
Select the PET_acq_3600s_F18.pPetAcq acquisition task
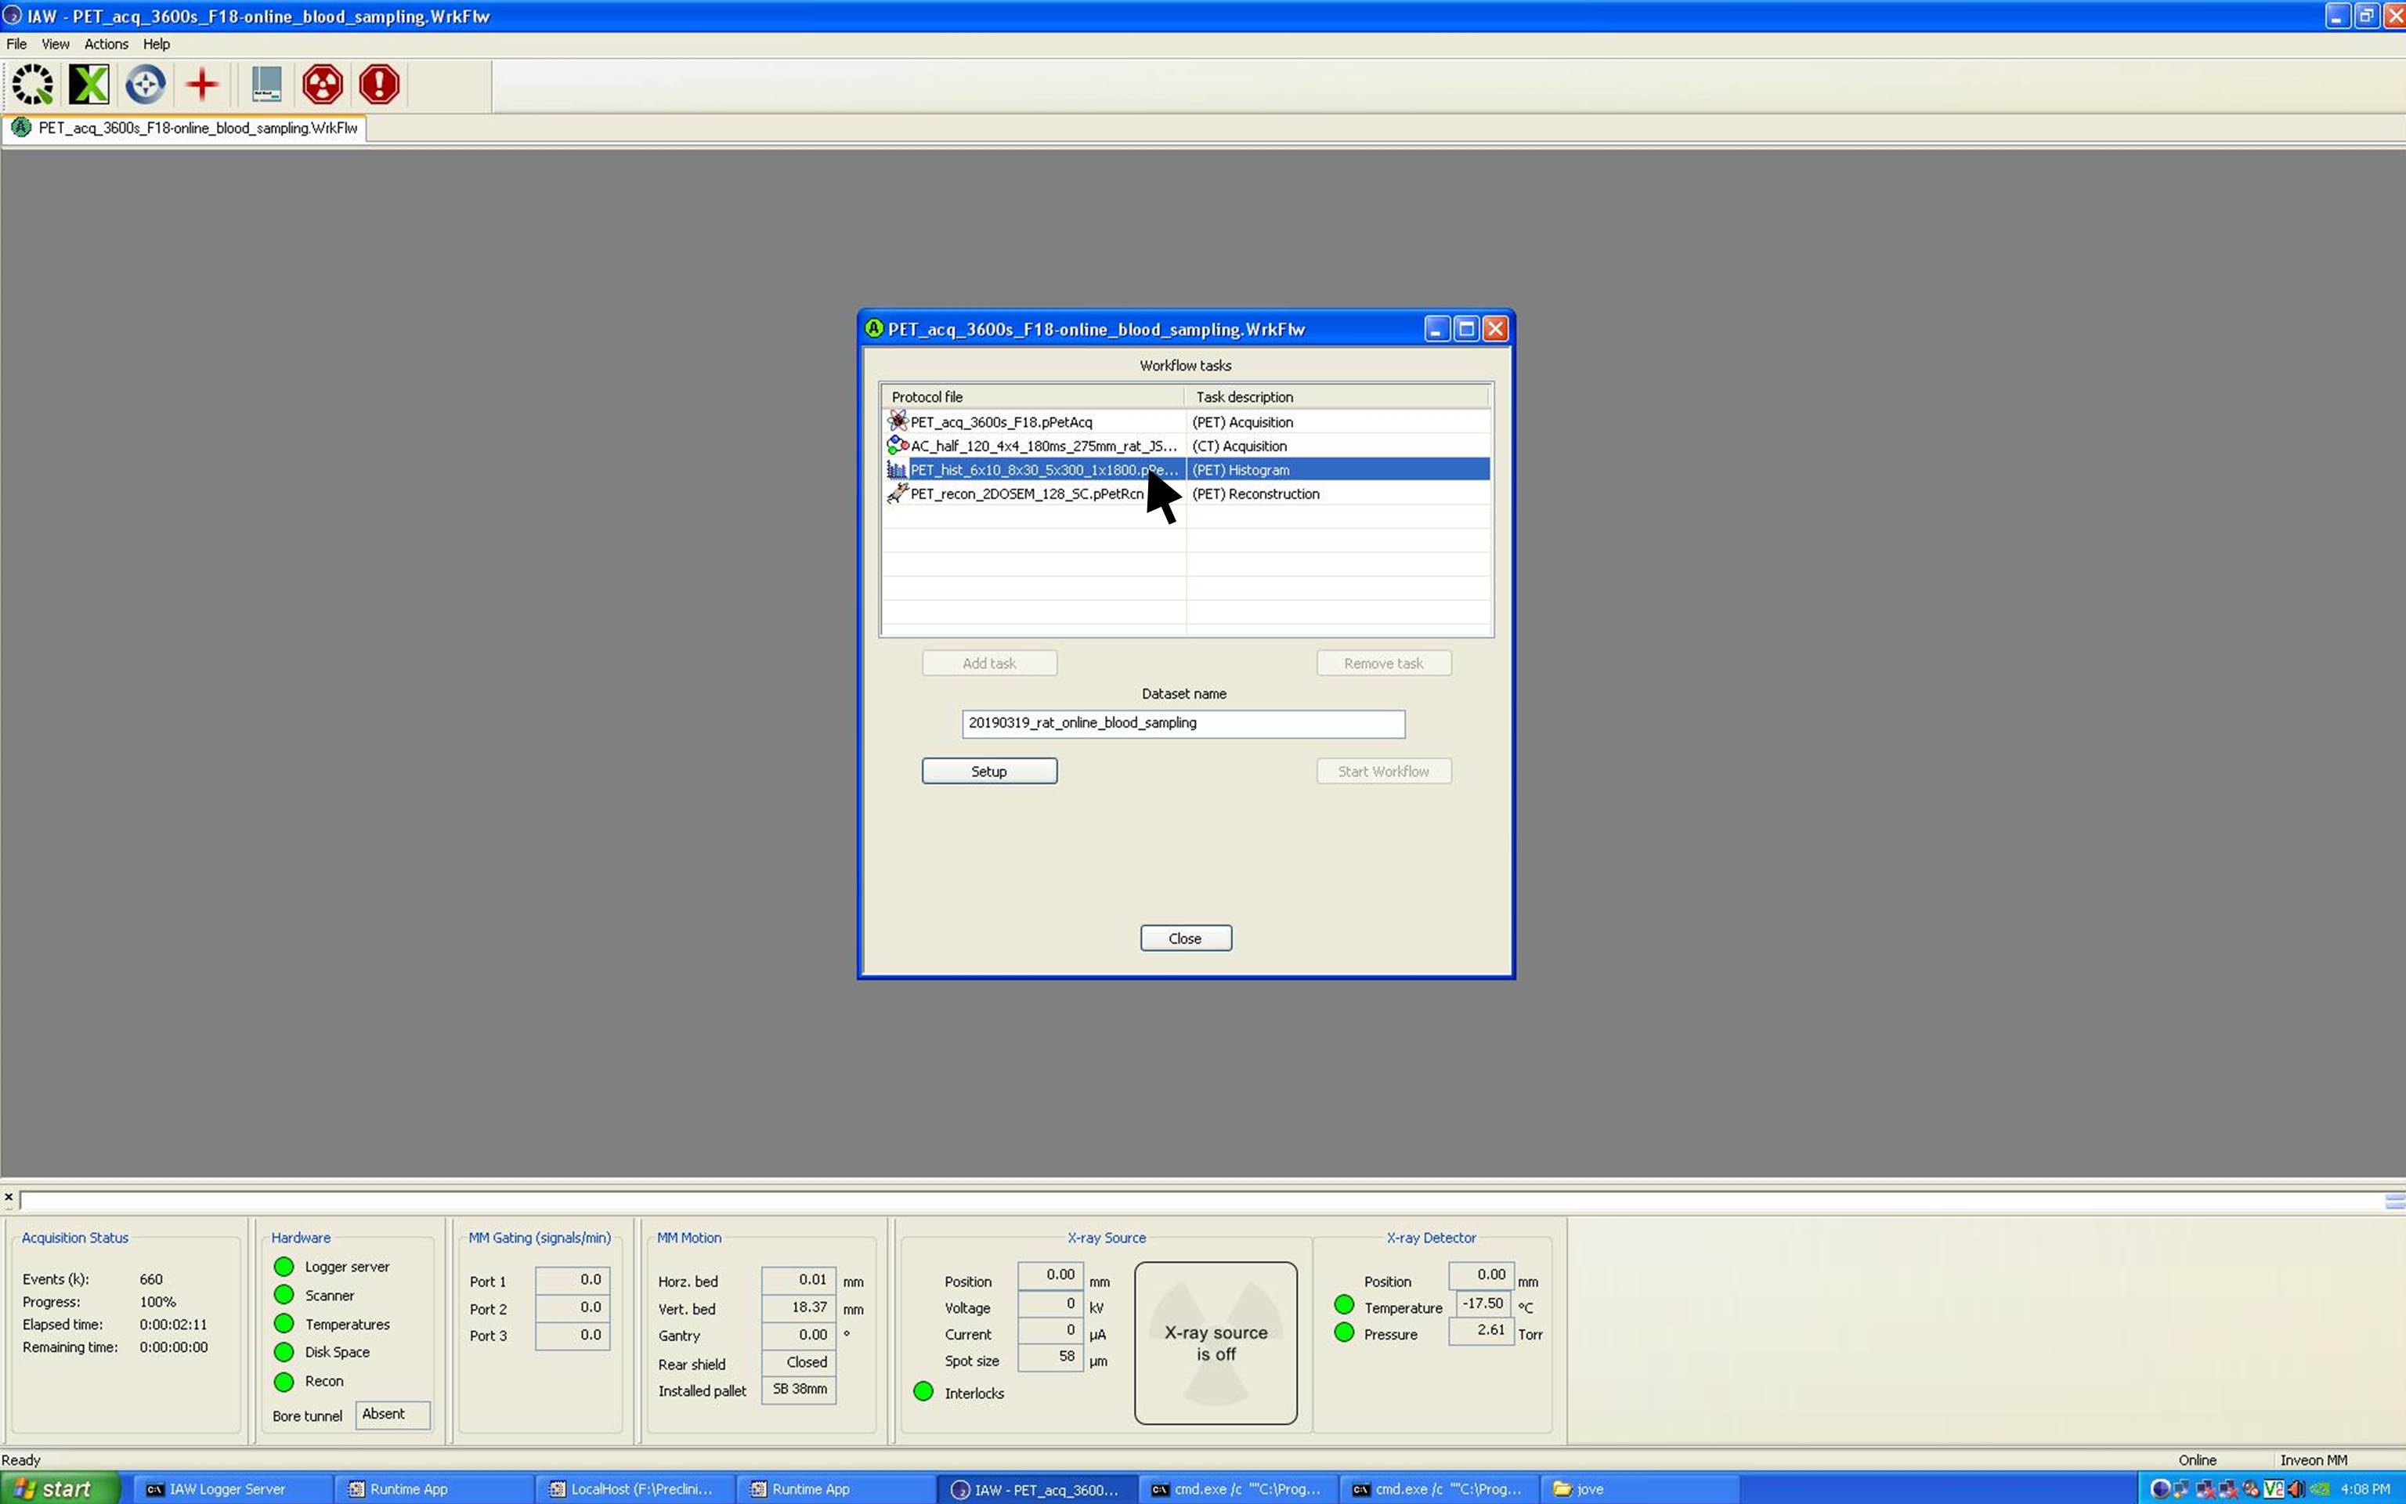(x=1000, y=421)
